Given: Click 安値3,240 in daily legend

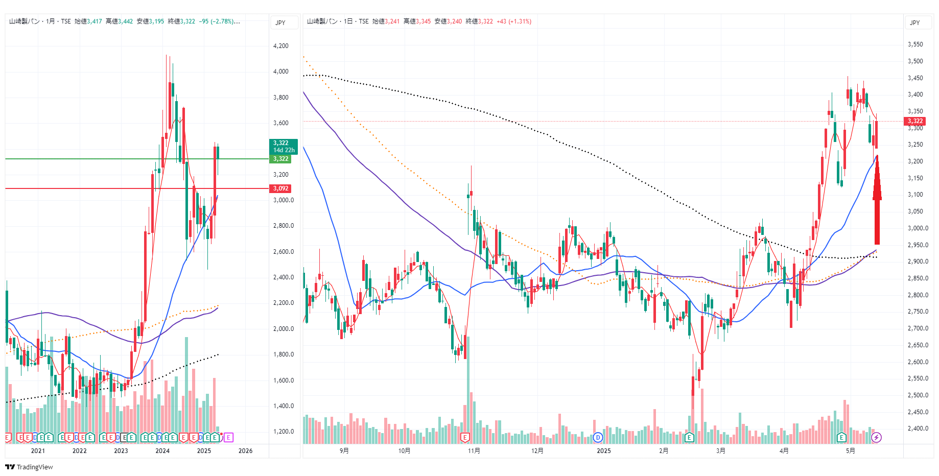Looking at the screenshot, I should (x=448, y=21).
